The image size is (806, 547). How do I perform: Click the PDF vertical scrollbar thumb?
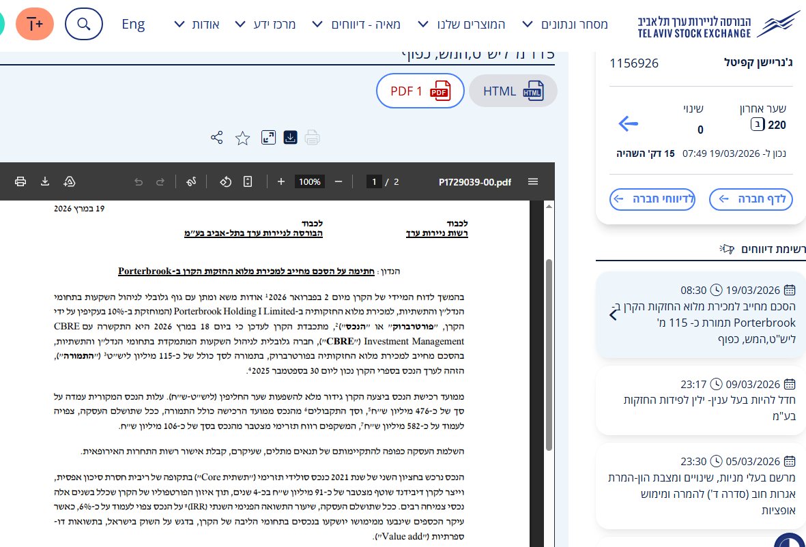coord(549,355)
